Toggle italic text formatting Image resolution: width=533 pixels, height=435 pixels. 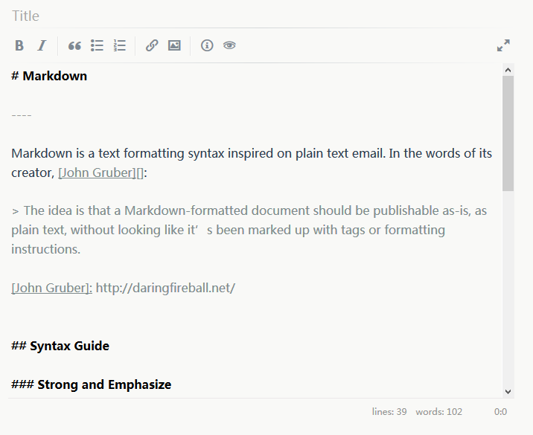click(x=42, y=45)
